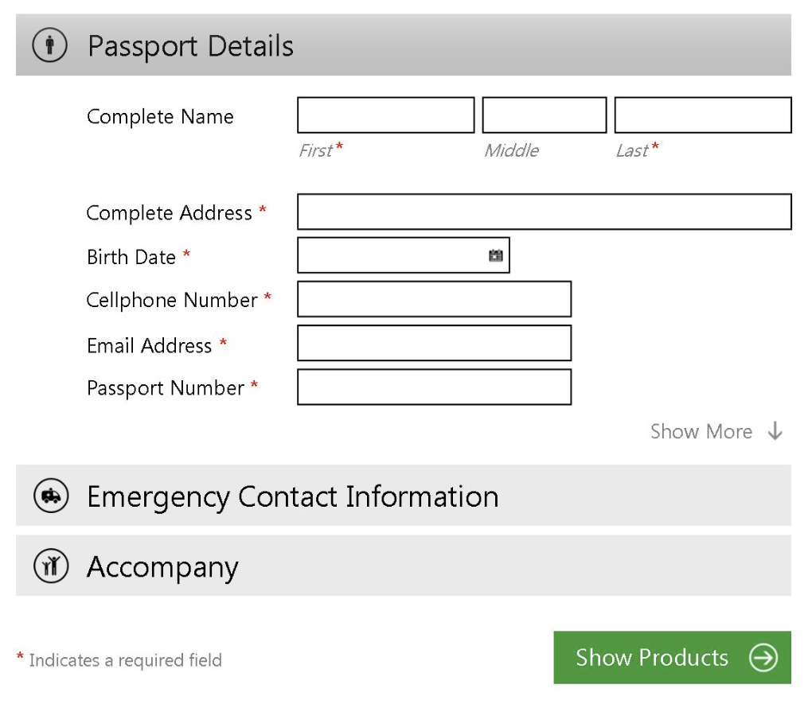Image resolution: width=812 pixels, height=708 pixels.
Task: Expand the Accompany section
Action: click(x=162, y=566)
